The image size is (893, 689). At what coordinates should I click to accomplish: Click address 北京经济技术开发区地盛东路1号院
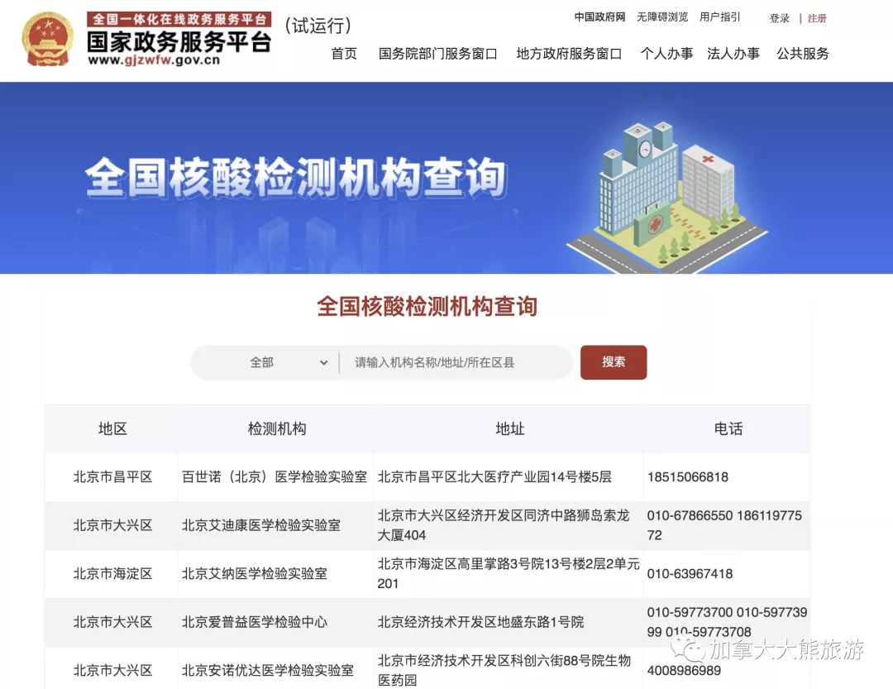coord(480,622)
